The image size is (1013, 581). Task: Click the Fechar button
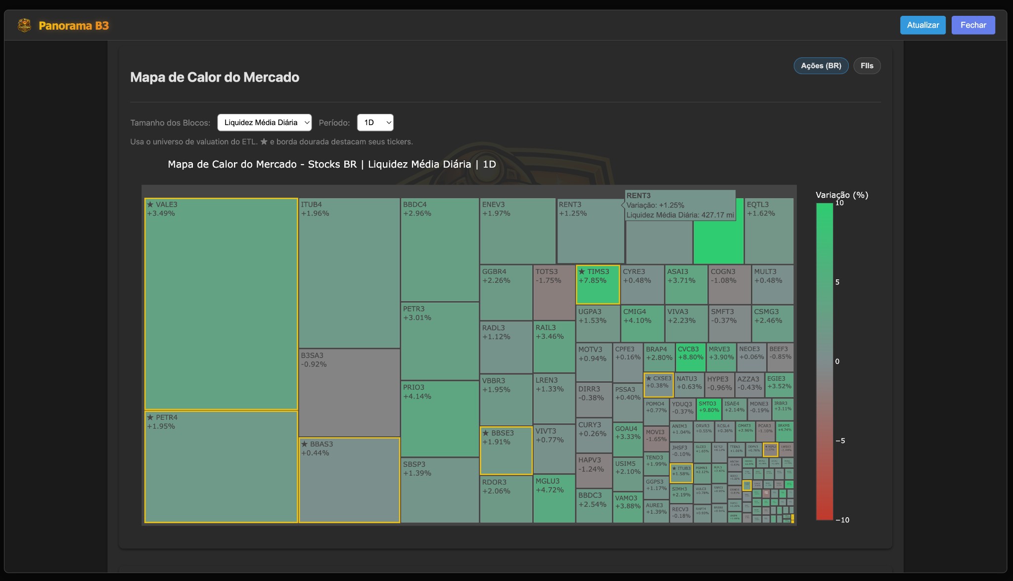(972, 25)
